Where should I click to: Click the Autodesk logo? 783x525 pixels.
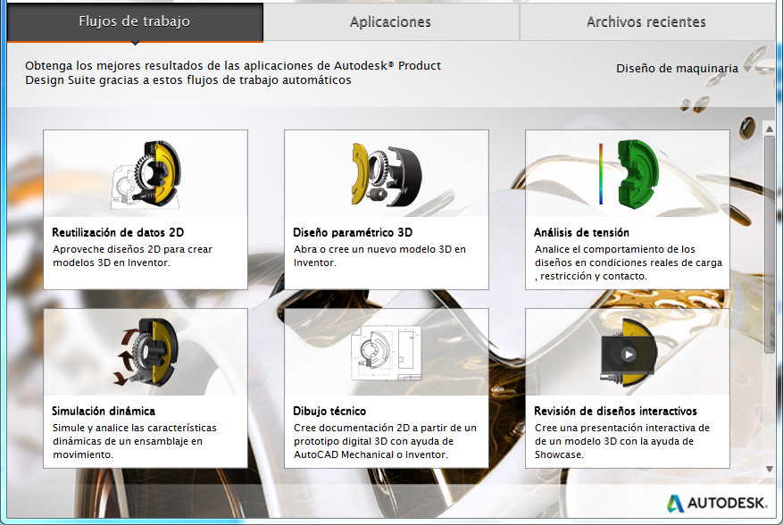pyautogui.click(x=717, y=503)
